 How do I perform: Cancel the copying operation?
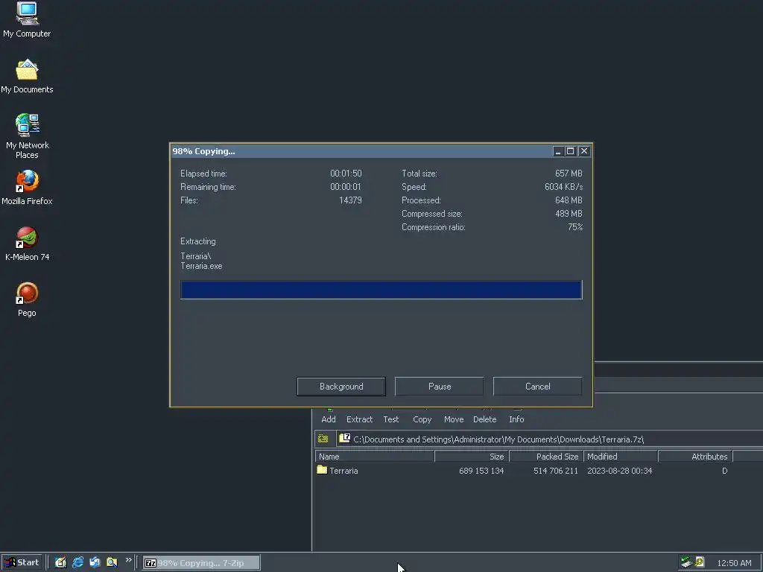(x=537, y=387)
